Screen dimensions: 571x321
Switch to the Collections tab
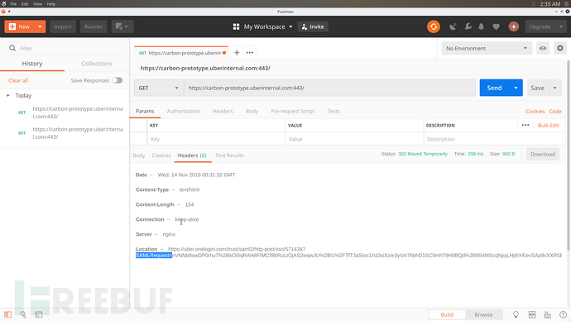(97, 64)
